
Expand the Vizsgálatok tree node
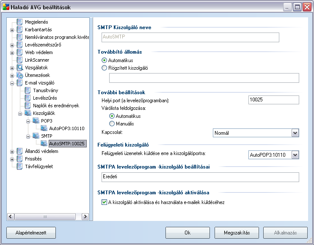tap(12, 68)
